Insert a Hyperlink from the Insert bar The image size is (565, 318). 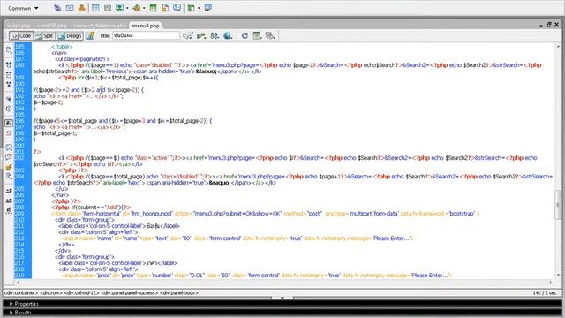tap(57, 8)
